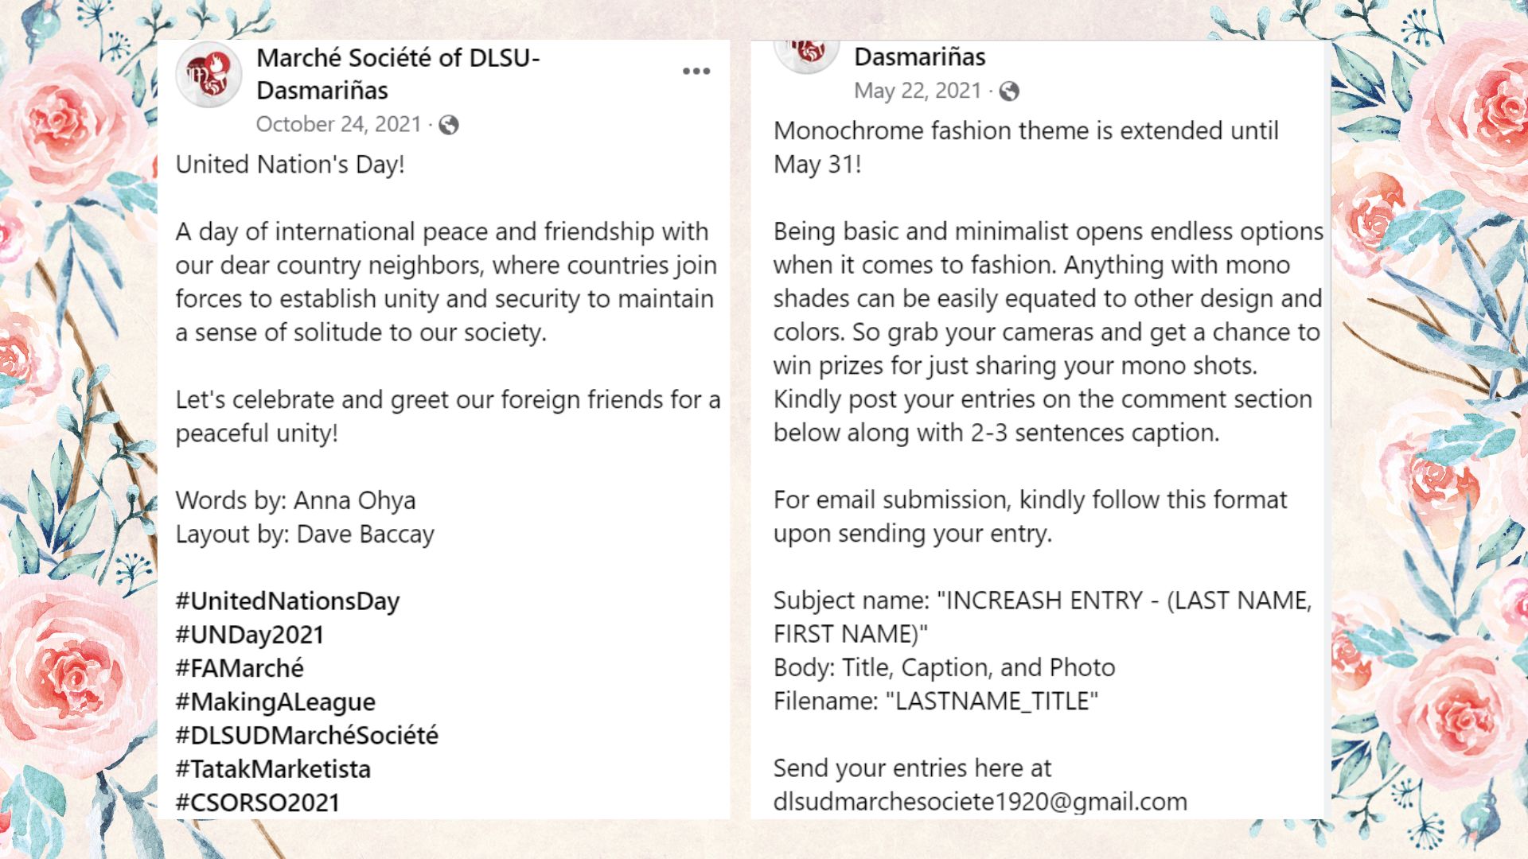
Task: Open three-dot options menu on left post
Action: 696,72
